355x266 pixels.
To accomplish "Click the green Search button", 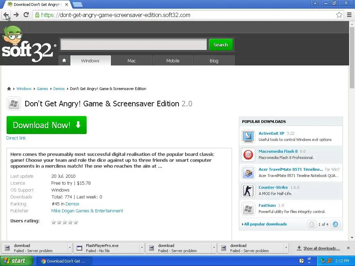I will click(x=221, y=45).
